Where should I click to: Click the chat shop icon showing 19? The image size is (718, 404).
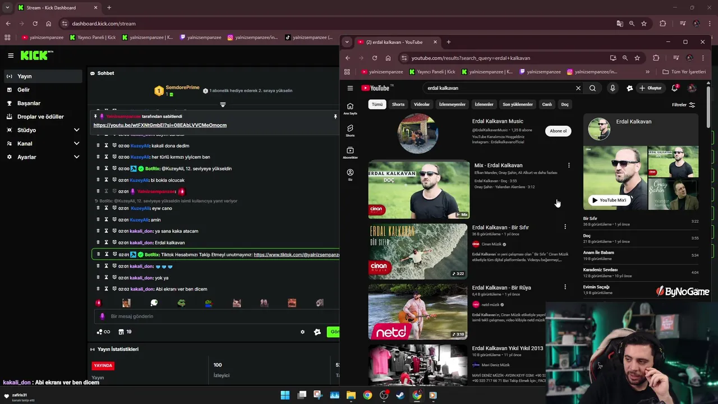pyautogui.click(x=125, y=332)
